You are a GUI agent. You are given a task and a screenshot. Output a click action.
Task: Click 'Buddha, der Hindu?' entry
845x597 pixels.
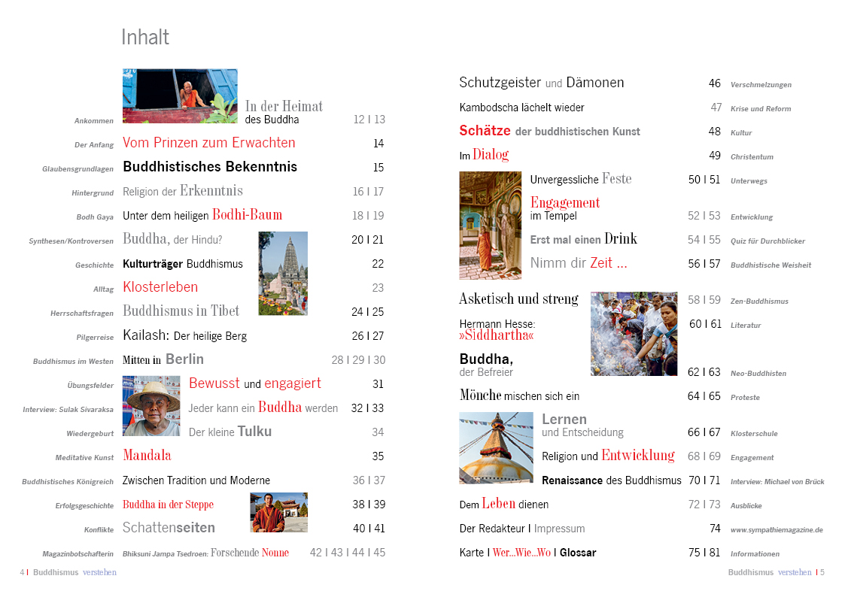pyautogui.click(x=172, y=239)
